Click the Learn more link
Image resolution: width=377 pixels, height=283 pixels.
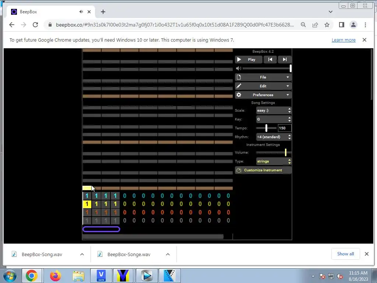343,40
